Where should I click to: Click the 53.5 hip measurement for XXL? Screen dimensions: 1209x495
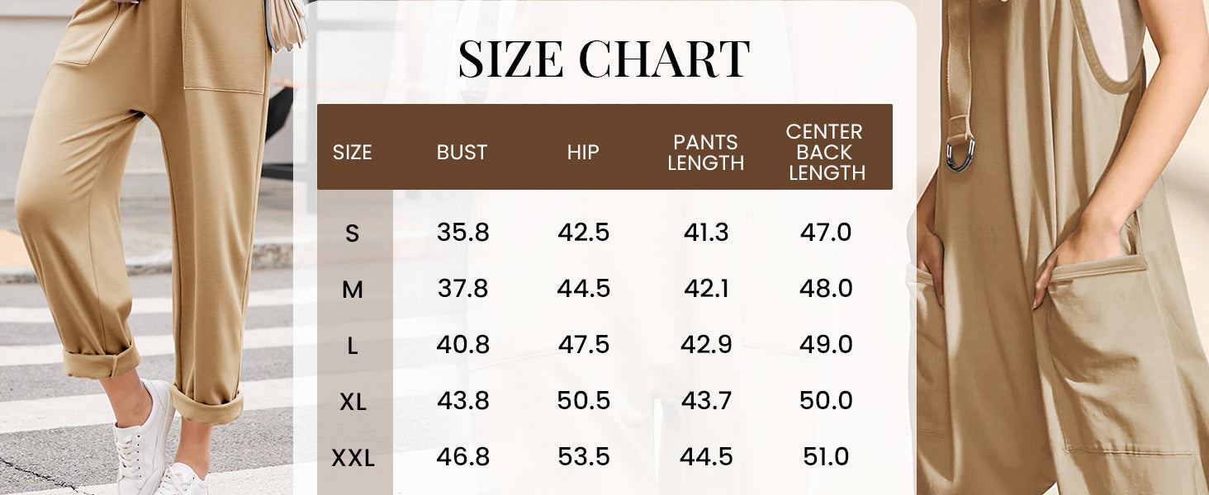pyautogui.click(x=584, y=457)
